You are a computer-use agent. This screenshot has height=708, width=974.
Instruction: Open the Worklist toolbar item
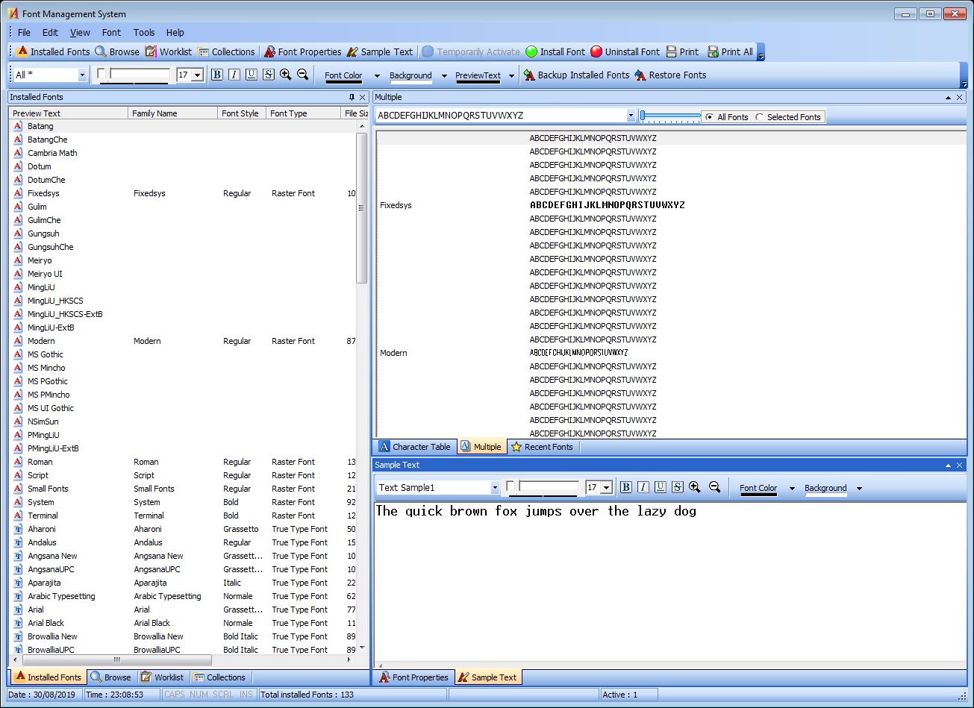click(x=168, y=51)
